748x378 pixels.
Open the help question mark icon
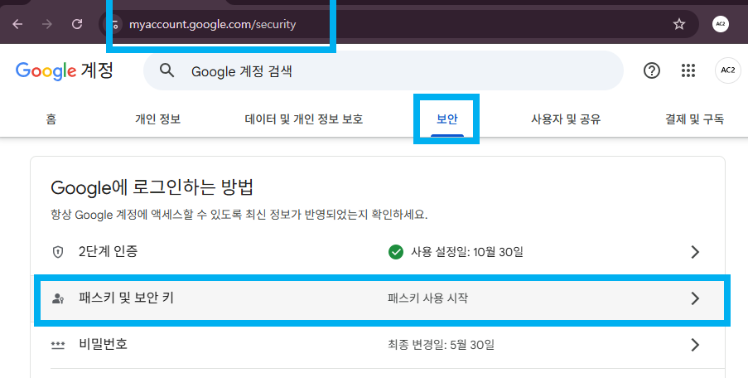tap(652, 70)
